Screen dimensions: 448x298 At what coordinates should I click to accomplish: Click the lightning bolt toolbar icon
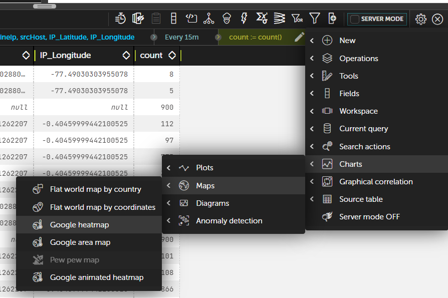tap(244, 19)
